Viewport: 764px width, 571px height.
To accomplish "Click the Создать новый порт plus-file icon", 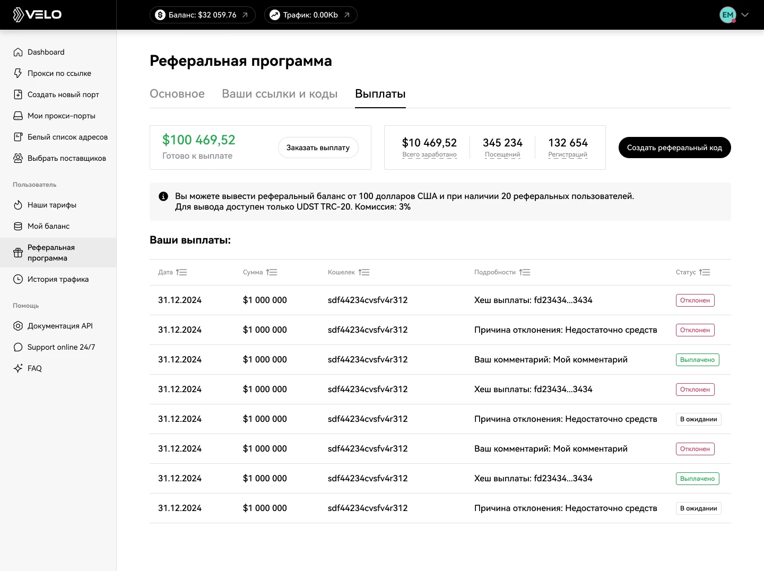I will (x=18, y=94).
